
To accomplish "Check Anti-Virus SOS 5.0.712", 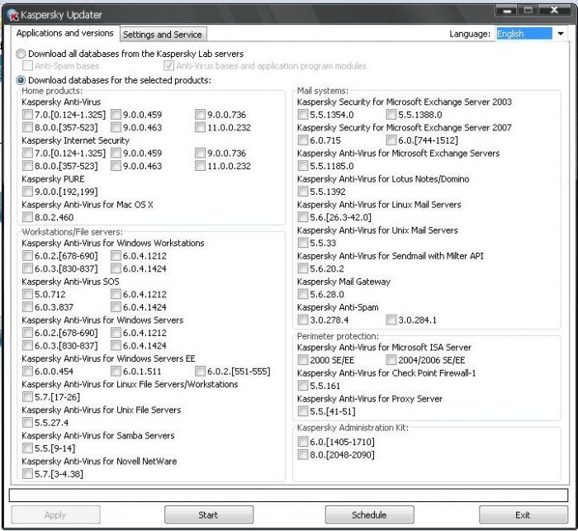I will (27, 294).
